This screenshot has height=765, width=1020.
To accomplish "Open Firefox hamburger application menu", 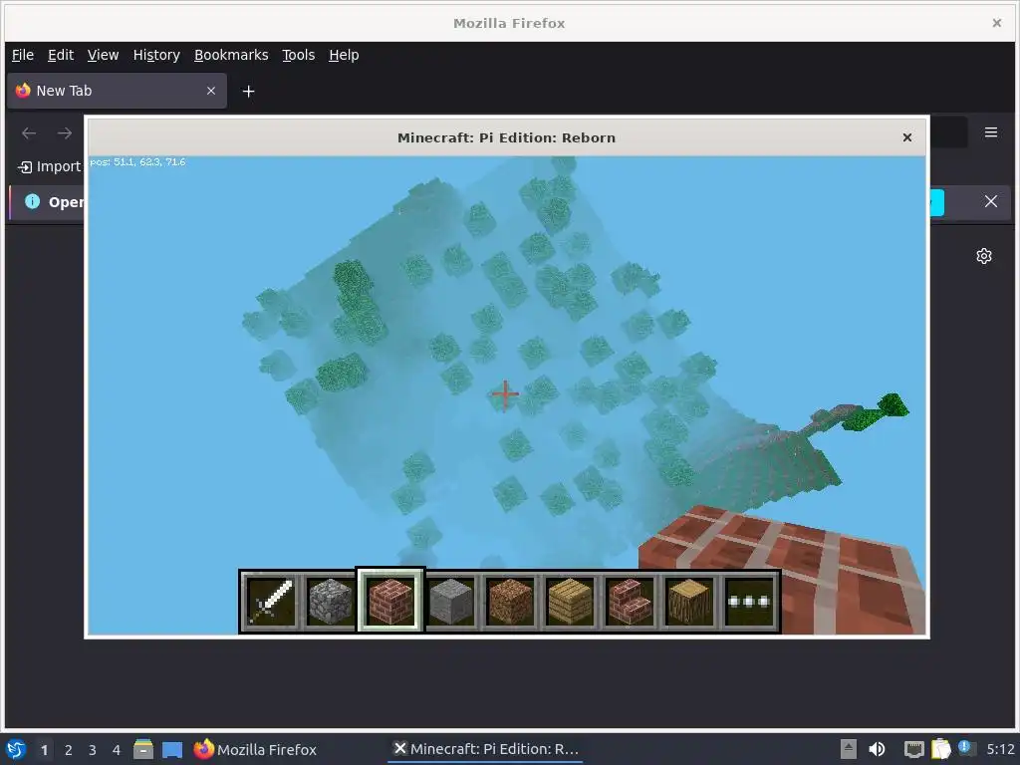I will [991, 132].
